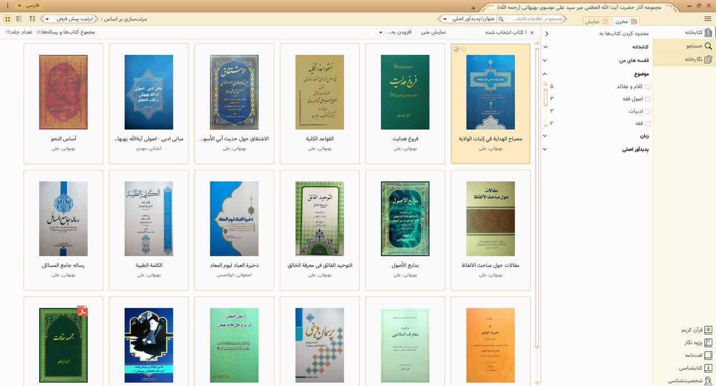Tick the اصول فقه subject checkbox
Screen dimensions: 716x386
coord(648,99)
